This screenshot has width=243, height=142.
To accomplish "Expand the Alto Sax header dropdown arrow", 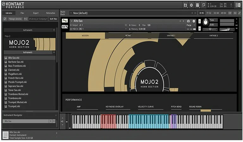I will 72,21.
